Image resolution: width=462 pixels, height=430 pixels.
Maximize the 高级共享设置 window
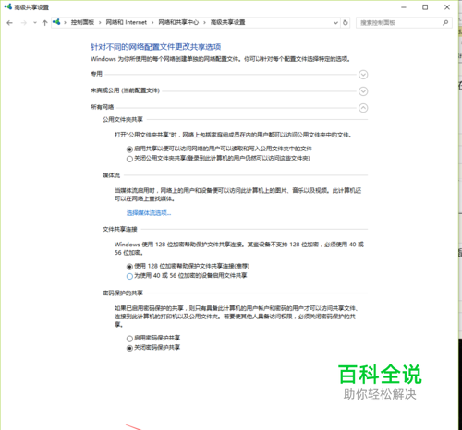click(425, 7)
